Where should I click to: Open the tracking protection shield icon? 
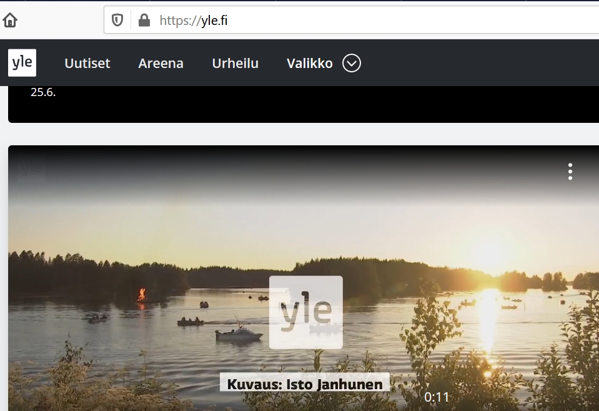[117, 21]
